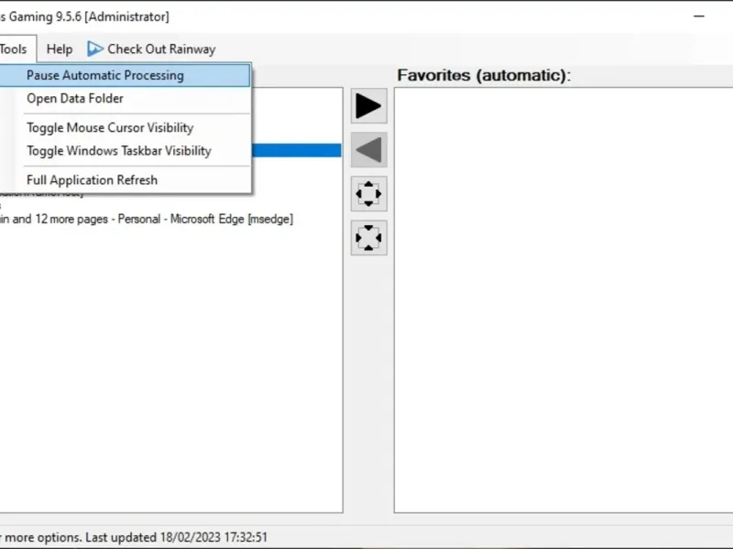Screen dimensions: 733x549
Task: Click Check Out Rainway link
Action: (x=152, y=49)
